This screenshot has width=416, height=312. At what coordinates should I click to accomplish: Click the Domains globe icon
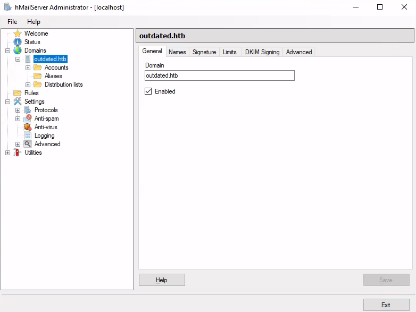[18, 50]
